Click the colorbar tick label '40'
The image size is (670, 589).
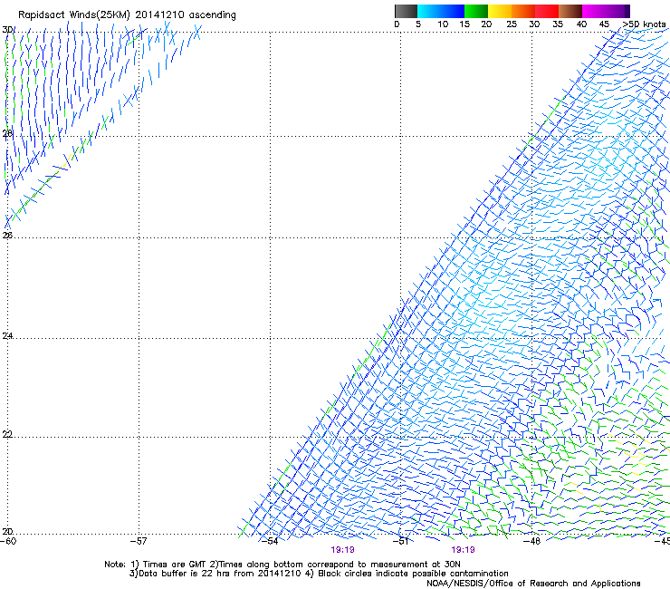click(x=581, y=24)
